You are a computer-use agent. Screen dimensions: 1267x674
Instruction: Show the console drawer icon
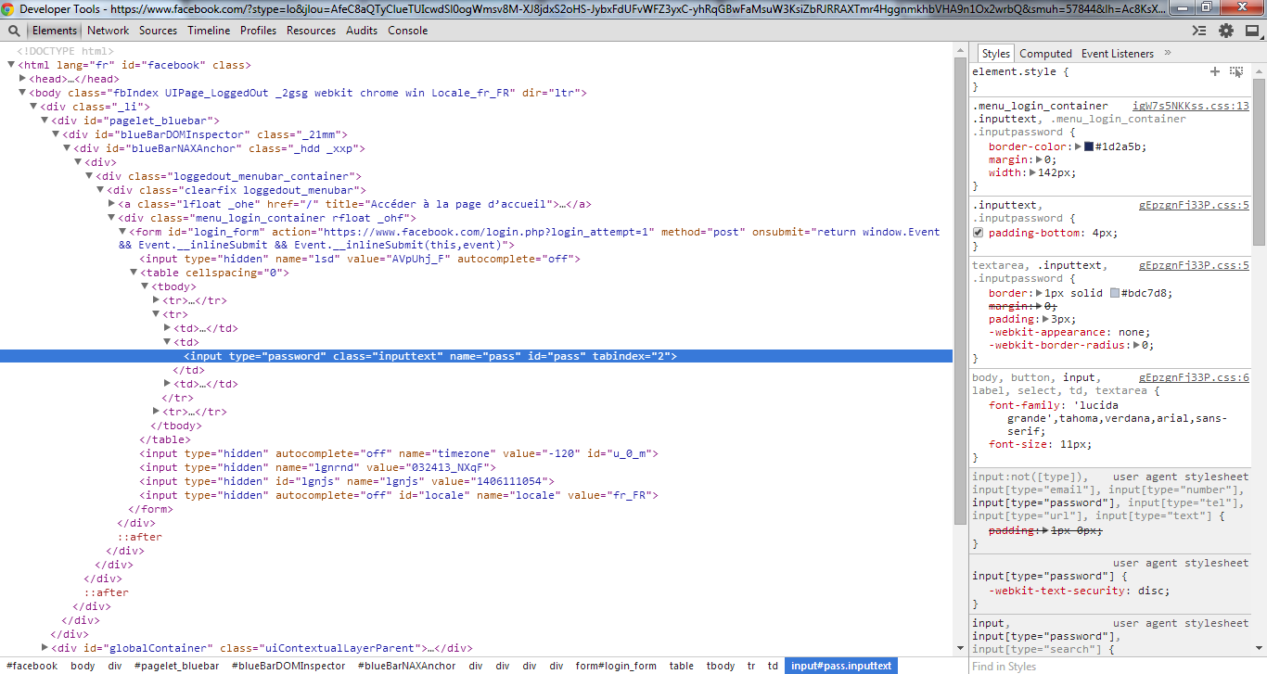(x=1199, y=31)
